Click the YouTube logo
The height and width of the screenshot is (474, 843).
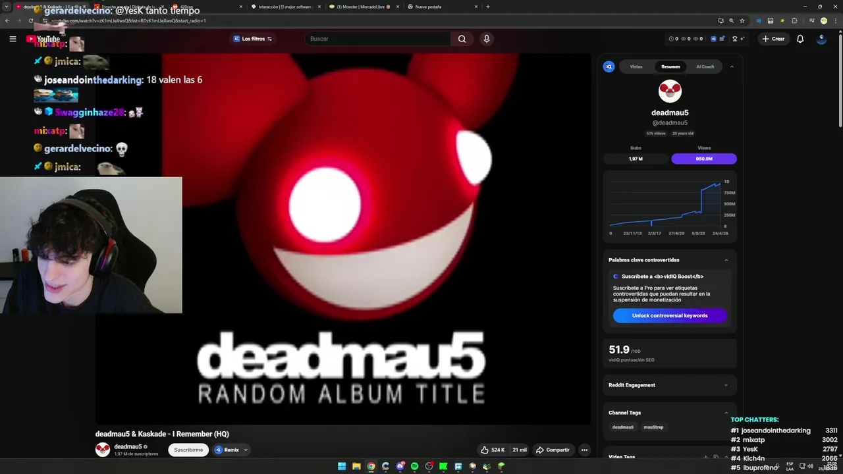[x=43, y=39]
